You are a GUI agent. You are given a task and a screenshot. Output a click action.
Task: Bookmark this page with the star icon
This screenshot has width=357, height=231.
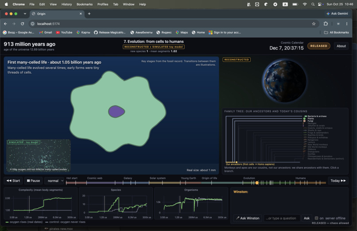(314, 23)
